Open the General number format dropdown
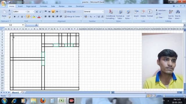This screenshot has height=104, width=186. [103, 12]
